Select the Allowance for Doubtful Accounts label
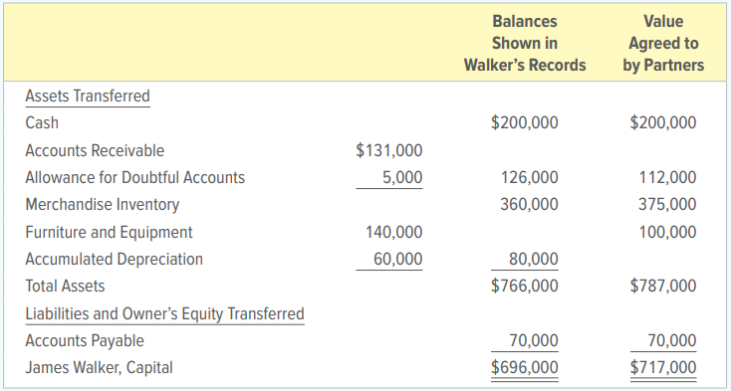731x391 pixels. 134,177
